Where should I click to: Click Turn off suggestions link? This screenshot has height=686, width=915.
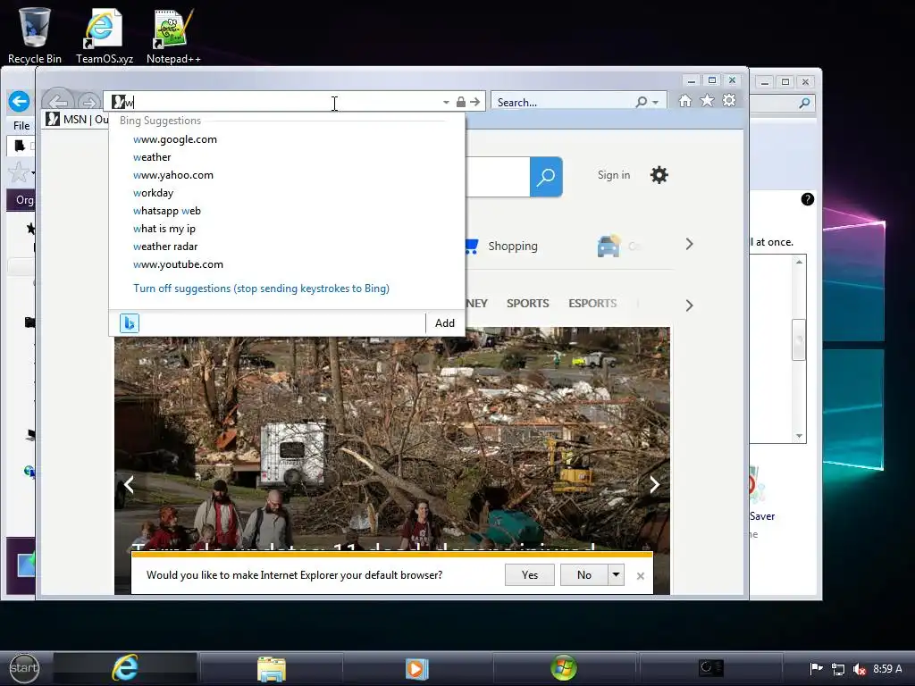[261, 289]
